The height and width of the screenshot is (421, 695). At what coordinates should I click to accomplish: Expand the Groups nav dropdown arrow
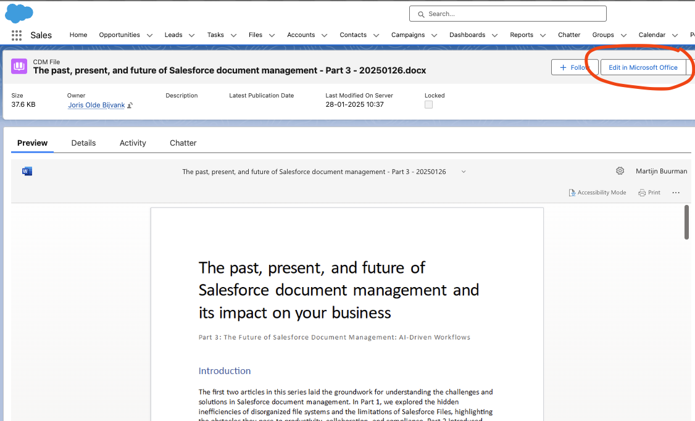pyautogui.click(x=623, y=35)
